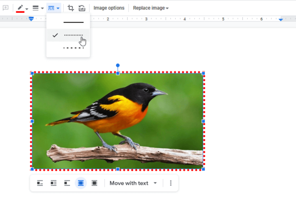
Task: Set image to Wrap text
Action: click(x=54, y=183)
